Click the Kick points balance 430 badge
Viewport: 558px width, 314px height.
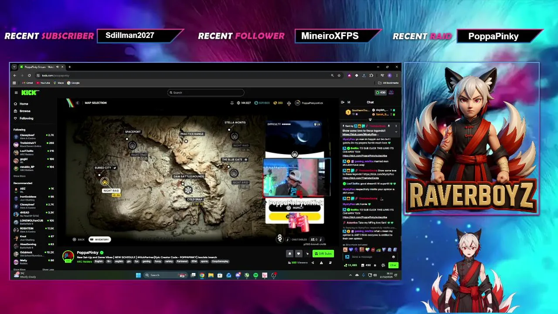[x=381, y=92]
